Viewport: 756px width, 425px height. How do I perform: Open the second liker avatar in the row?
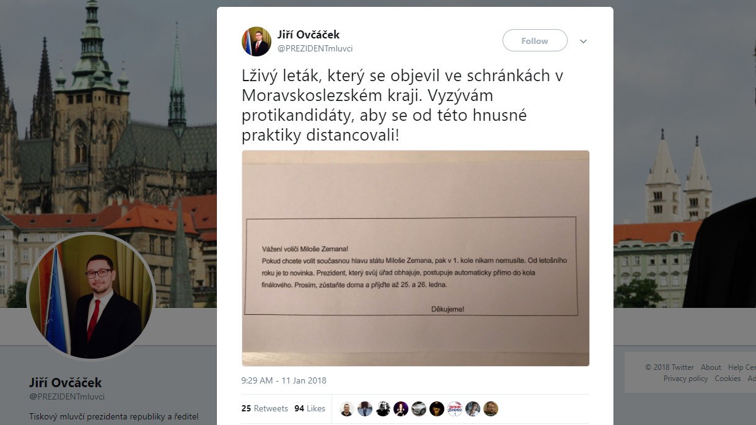pyautogui.click(x=365, y=409)
